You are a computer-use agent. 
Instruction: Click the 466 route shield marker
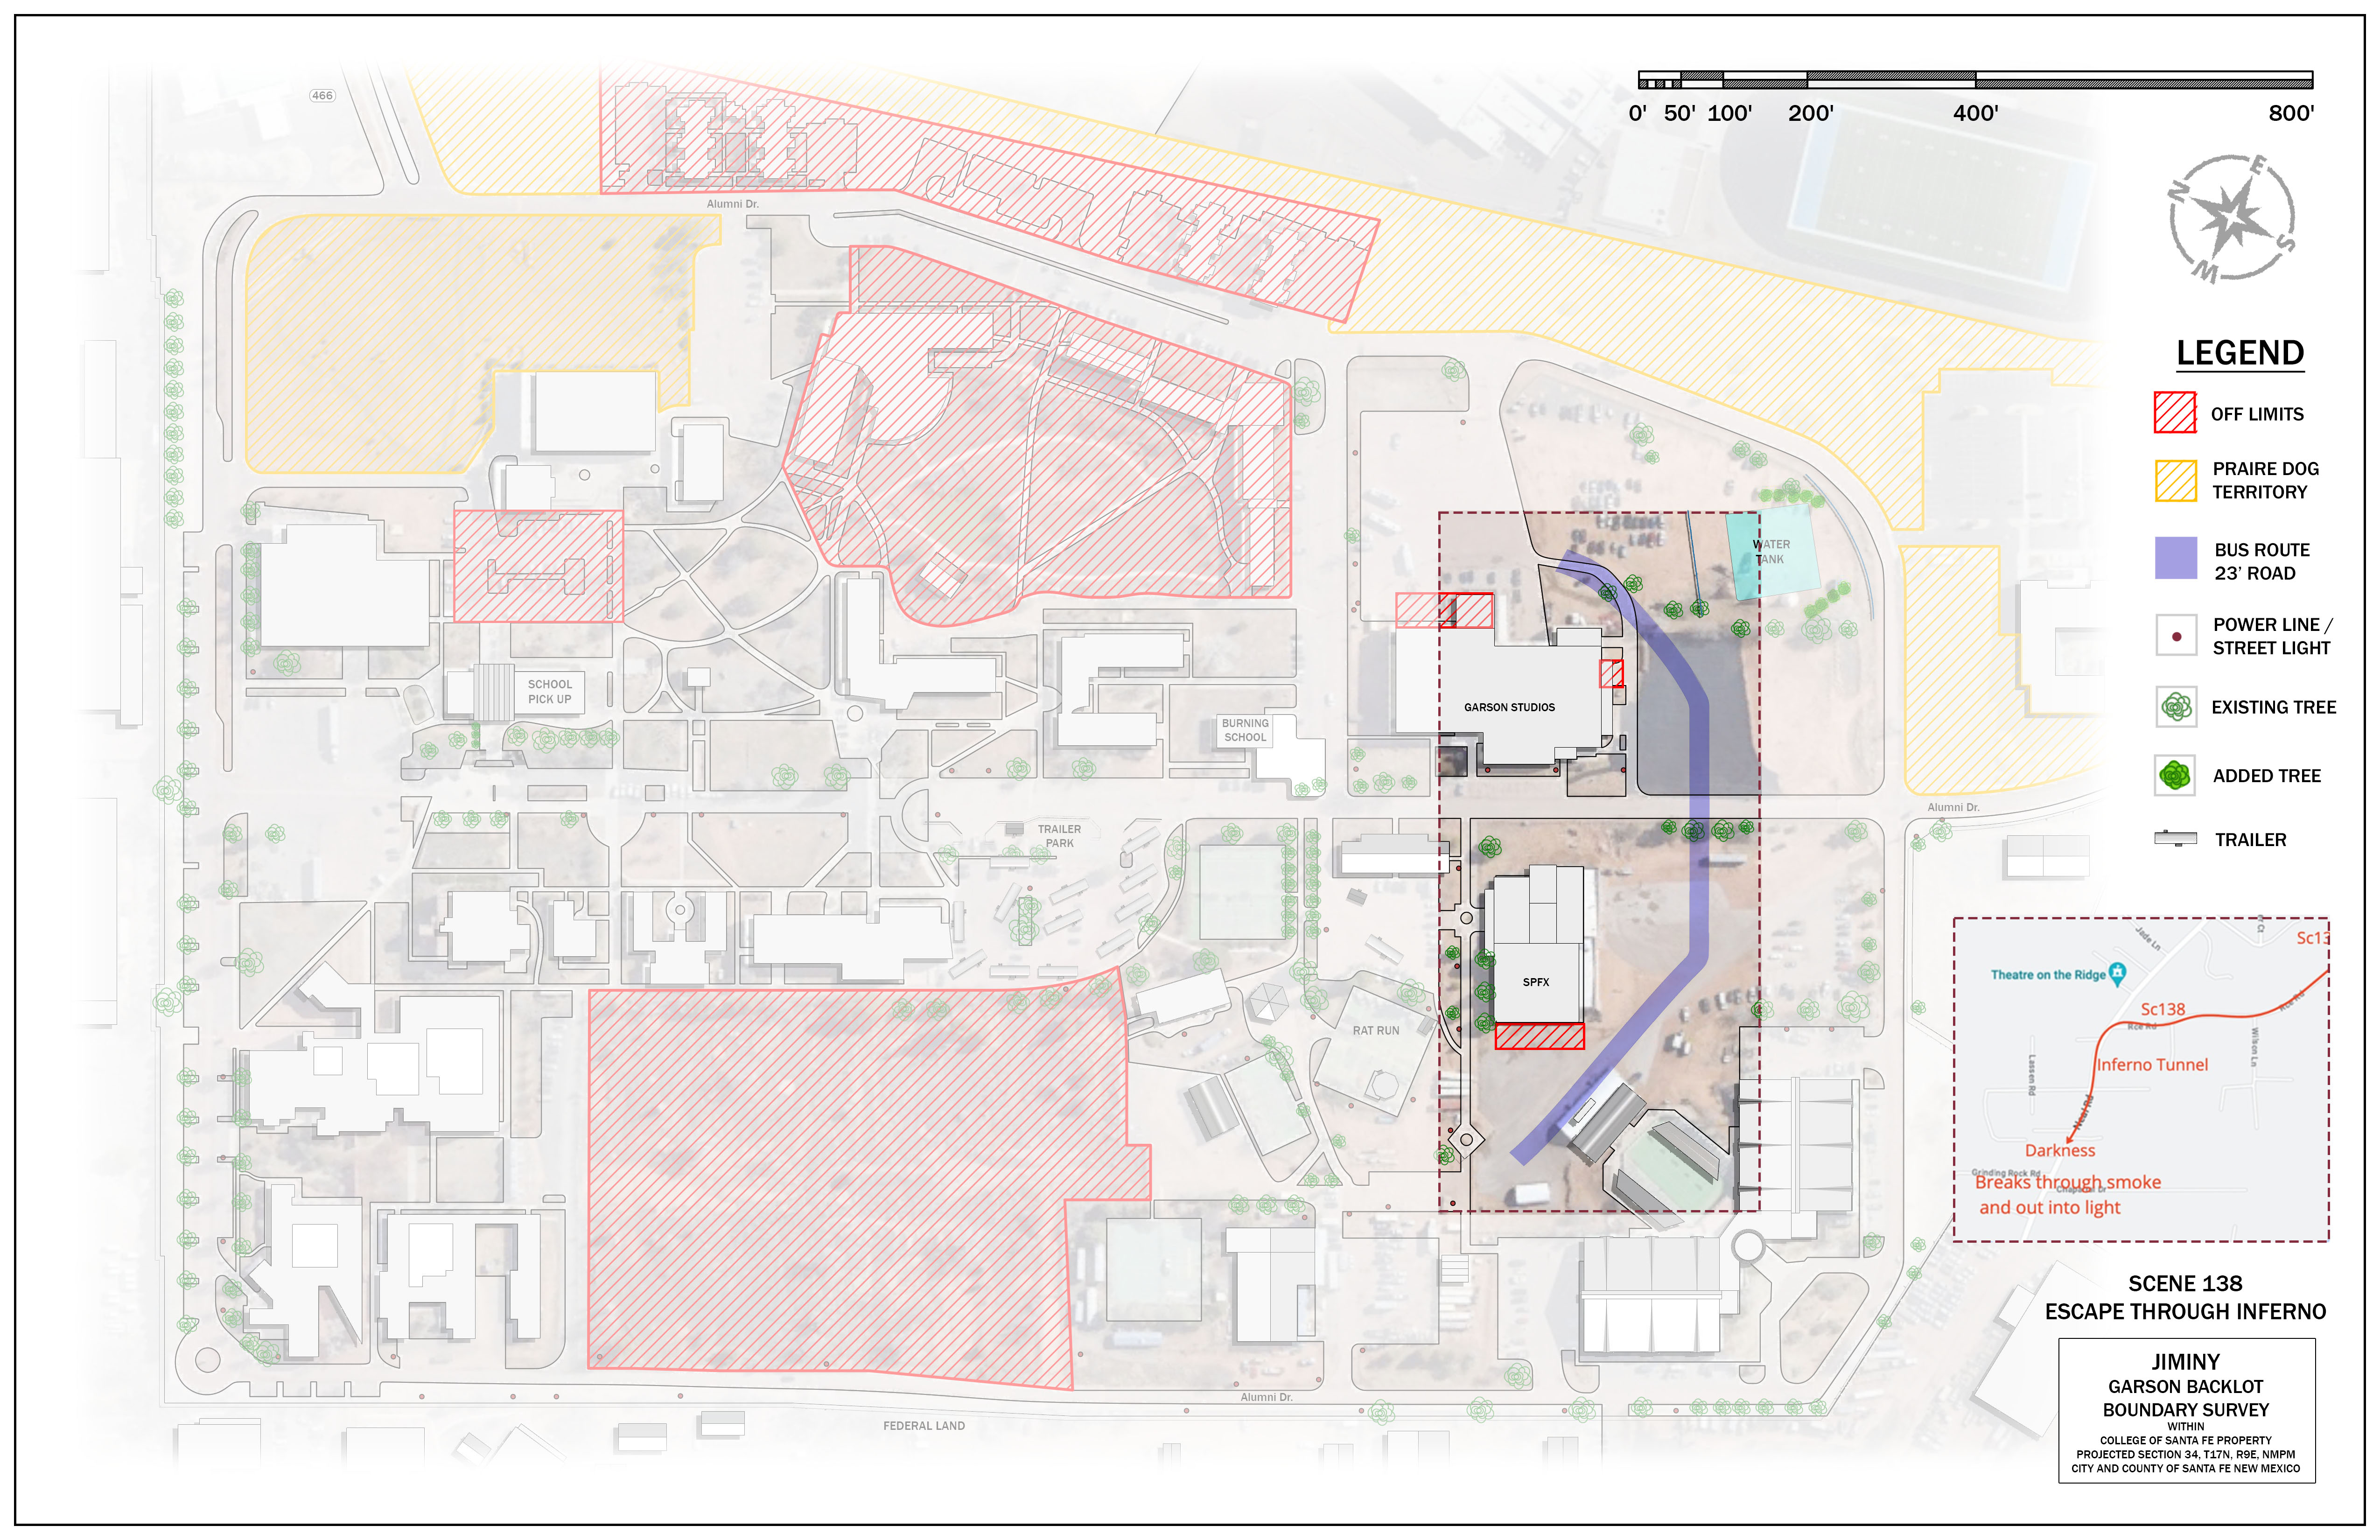click(322, 96)
